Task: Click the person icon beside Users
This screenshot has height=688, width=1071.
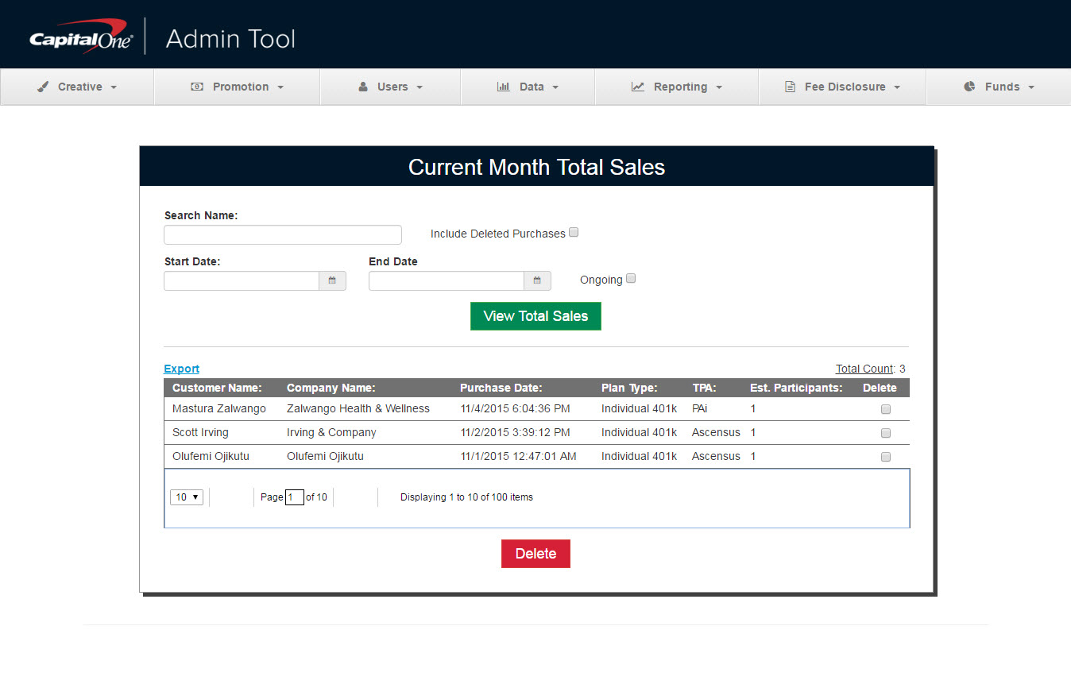Action: coord(363,87)
